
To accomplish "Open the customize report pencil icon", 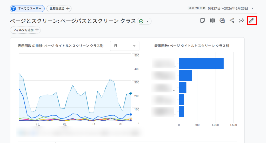I will pyautogui.click(x=251, y=21).
